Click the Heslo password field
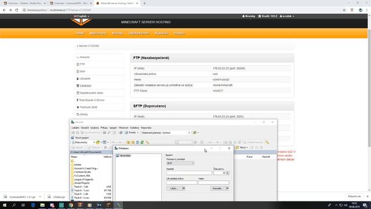 [214, 182]
